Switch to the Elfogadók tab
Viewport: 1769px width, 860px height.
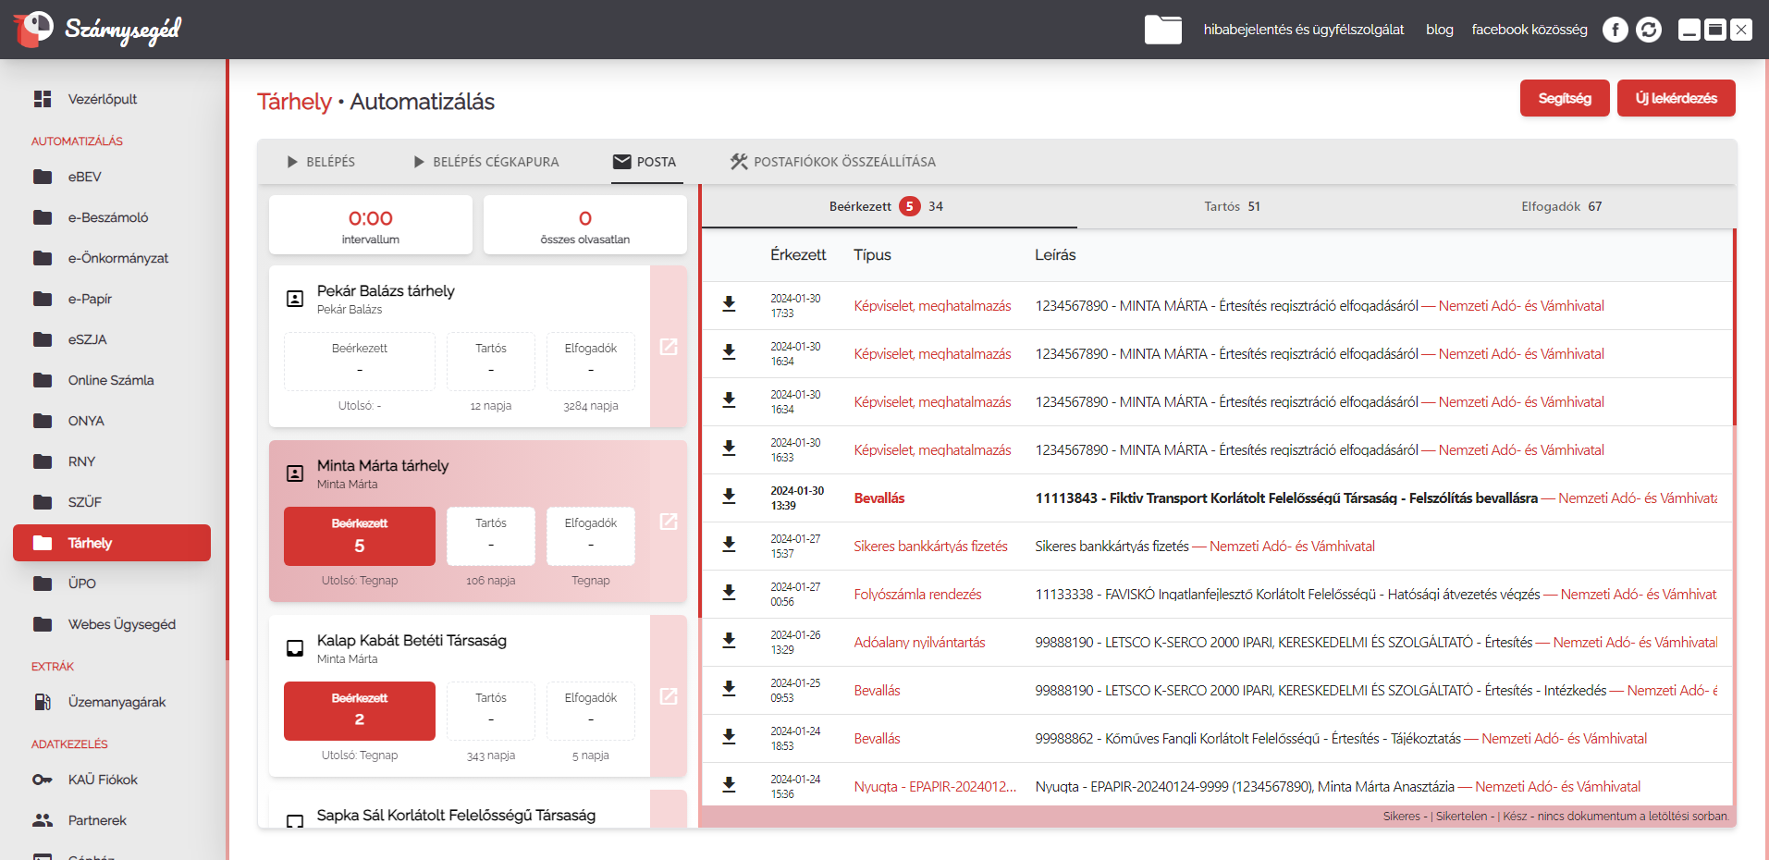pyautogui.click(x=1560, y=206)
